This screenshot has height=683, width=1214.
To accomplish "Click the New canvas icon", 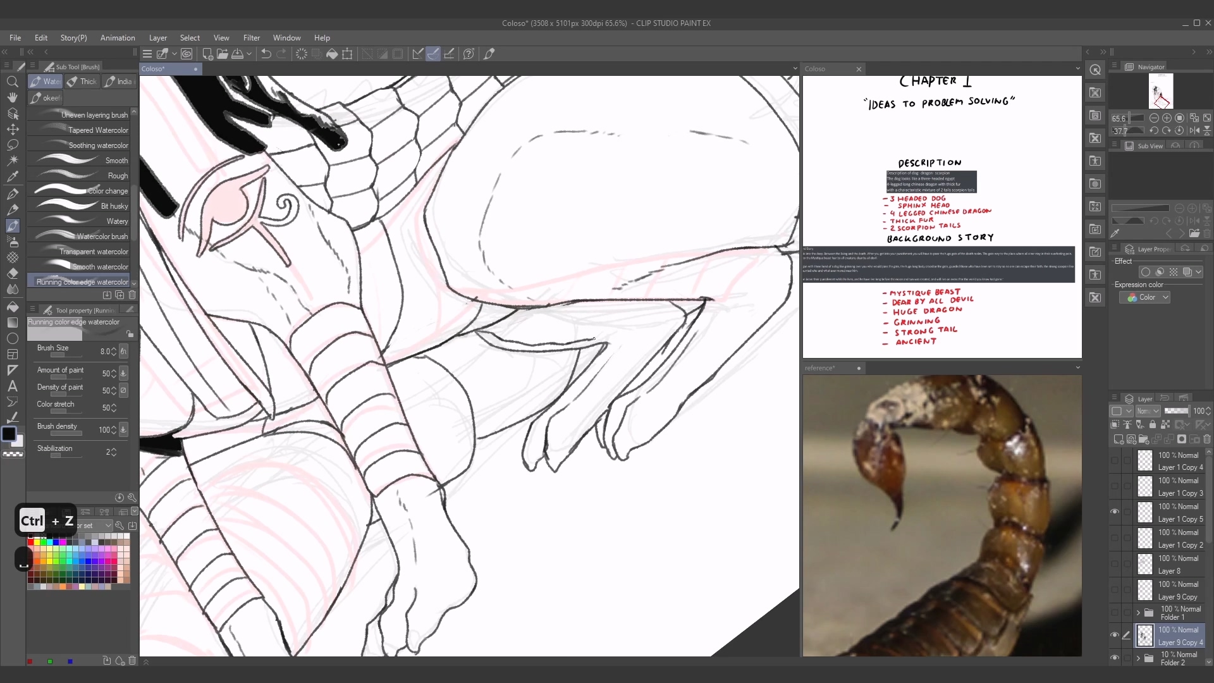I will point(207,54).
